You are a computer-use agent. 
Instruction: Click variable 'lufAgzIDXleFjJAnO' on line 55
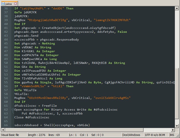pyautogui.click(x=71, y=82)
